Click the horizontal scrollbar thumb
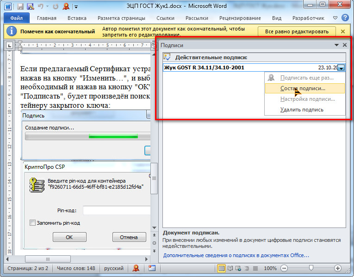354x277 pixels. pyautogui.click(x=48, y=259)
